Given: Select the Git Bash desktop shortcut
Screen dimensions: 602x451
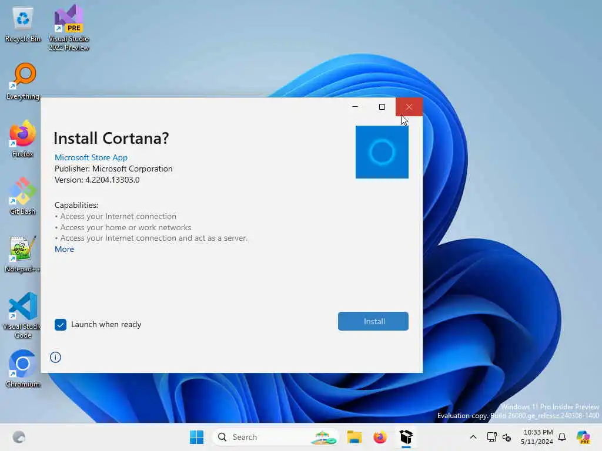Looking at the screenshot, I should click(23, 196).
